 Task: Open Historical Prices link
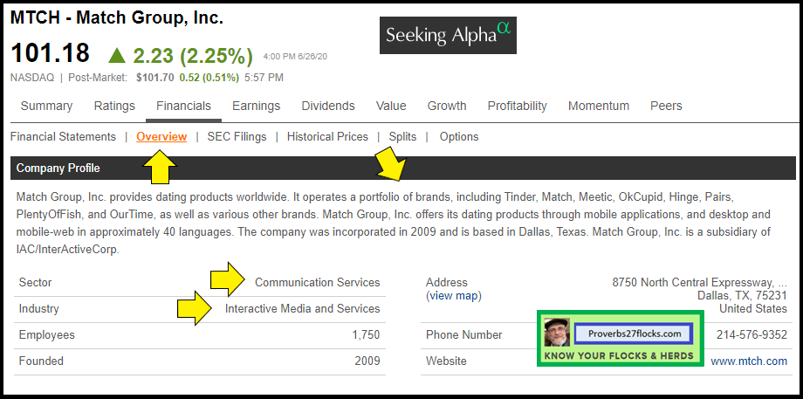327,136
